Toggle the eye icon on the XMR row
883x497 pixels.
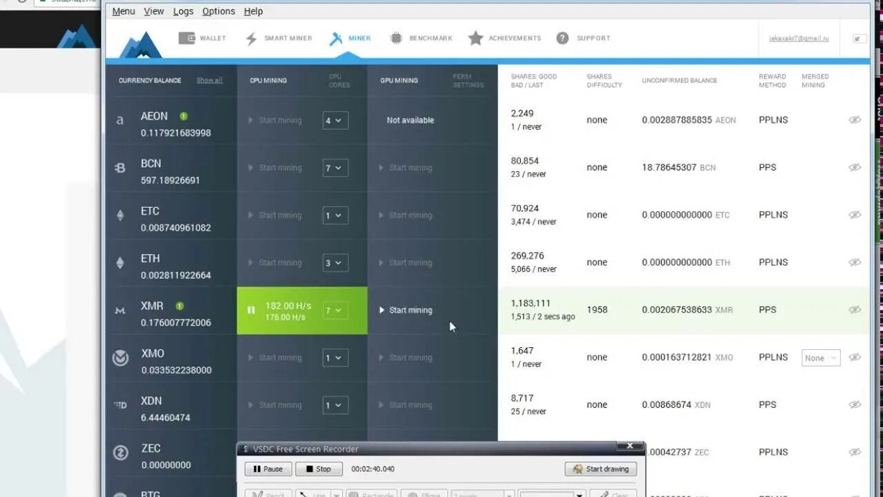tap(855, 310)
